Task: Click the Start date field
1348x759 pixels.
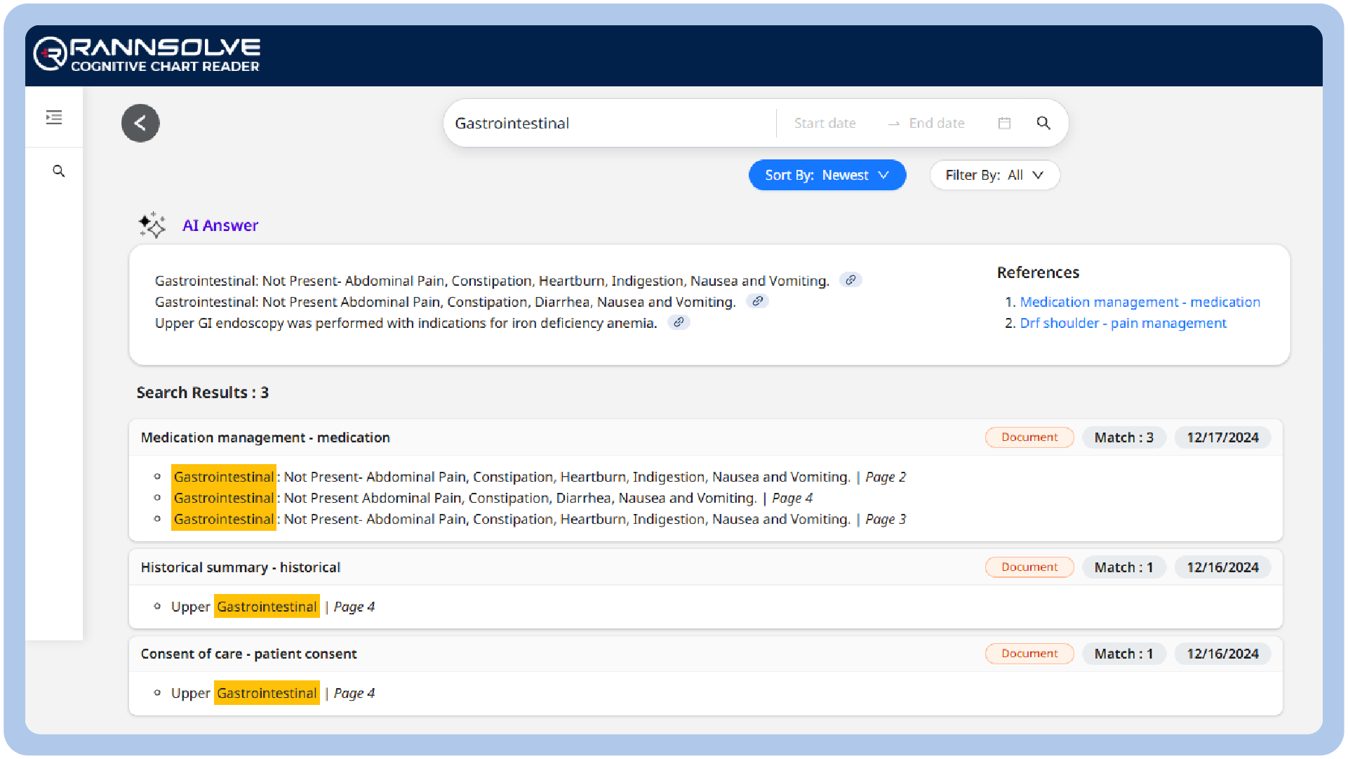Action: point(825,124)
